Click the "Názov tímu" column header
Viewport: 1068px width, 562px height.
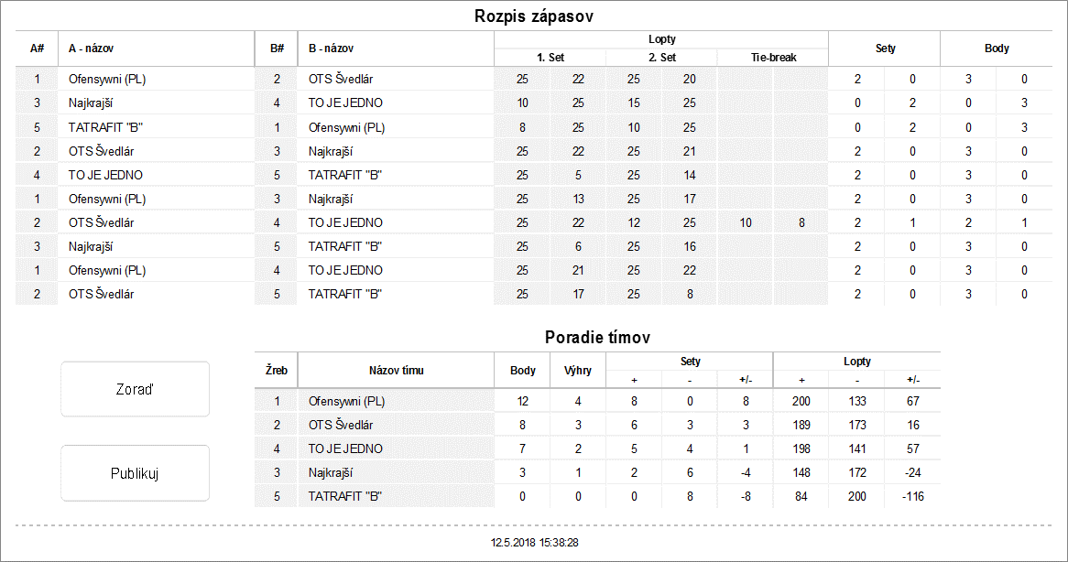[396, 371]
